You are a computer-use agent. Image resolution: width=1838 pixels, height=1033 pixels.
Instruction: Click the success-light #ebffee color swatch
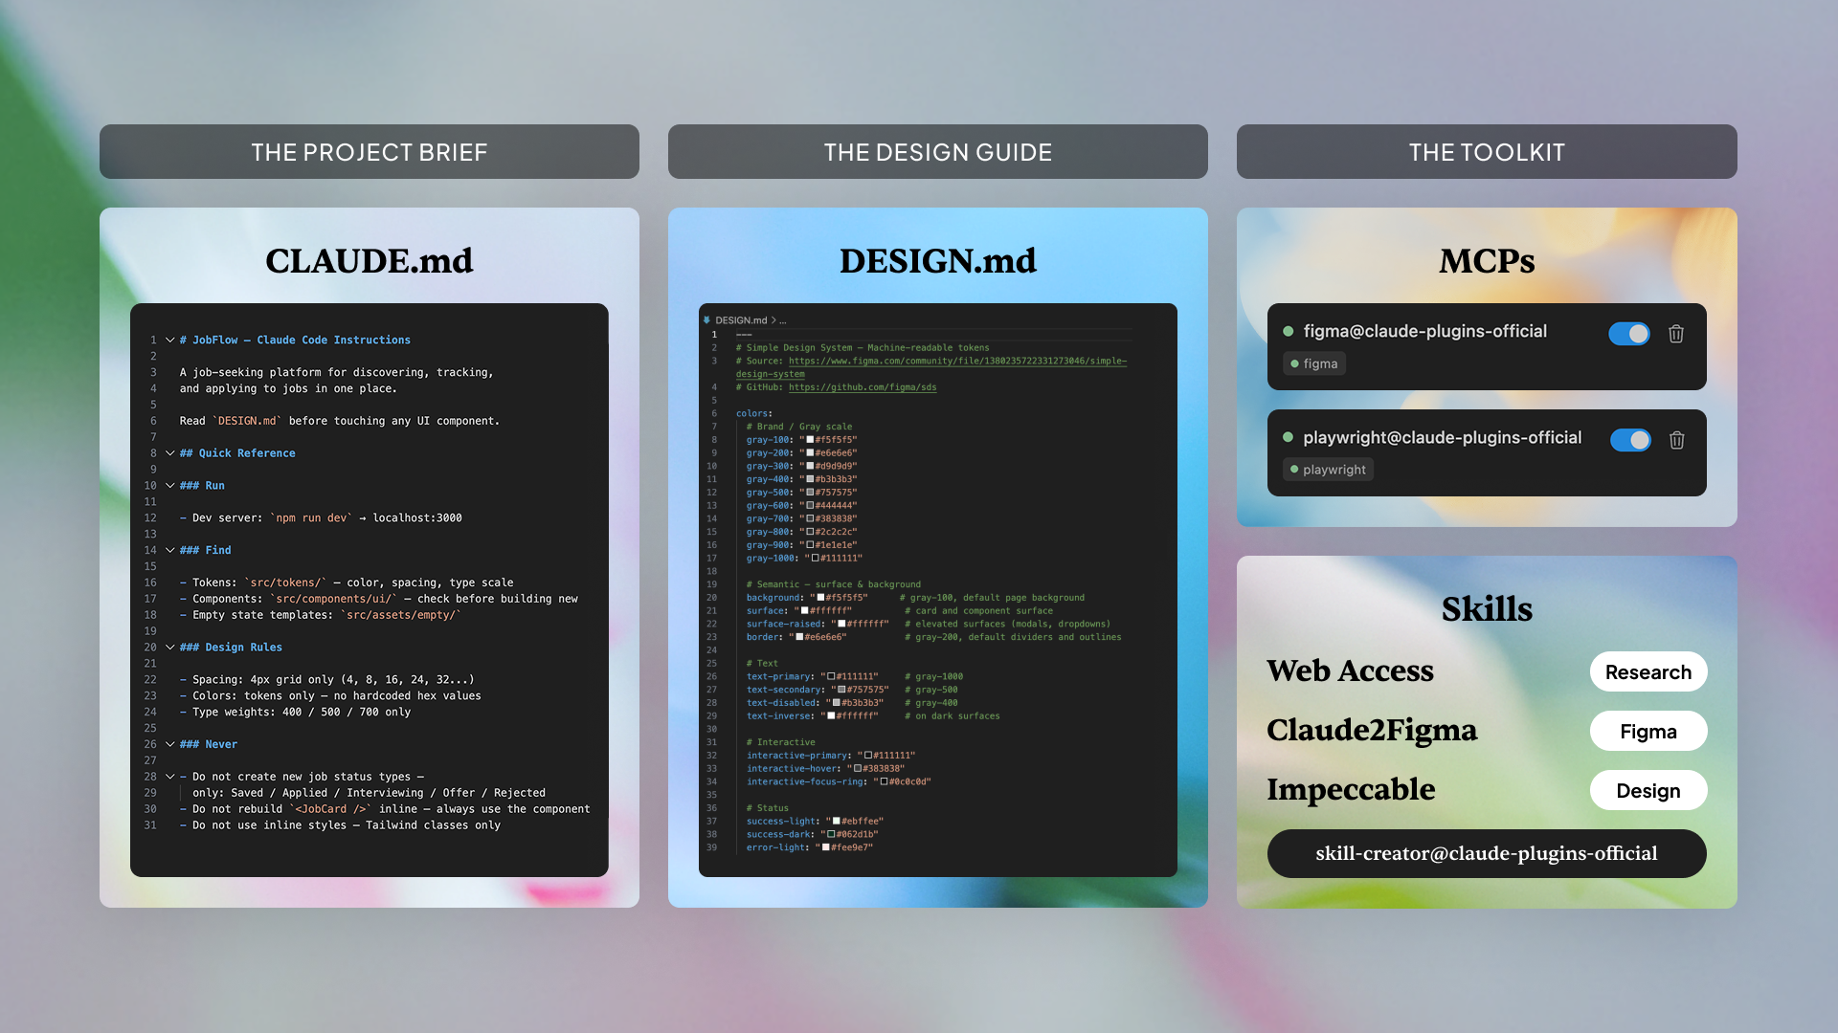pos(837,822)
